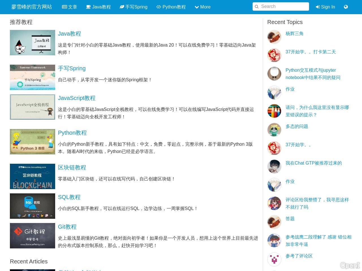Open the 区块链教程 title link
The height and width of the screenshot is (271, 362).
pyautogui.click(x=72, y=167)
